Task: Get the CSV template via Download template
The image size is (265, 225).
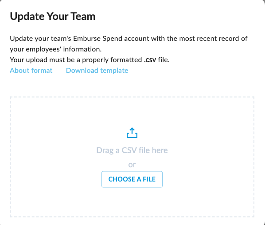Action: point(97,71)
